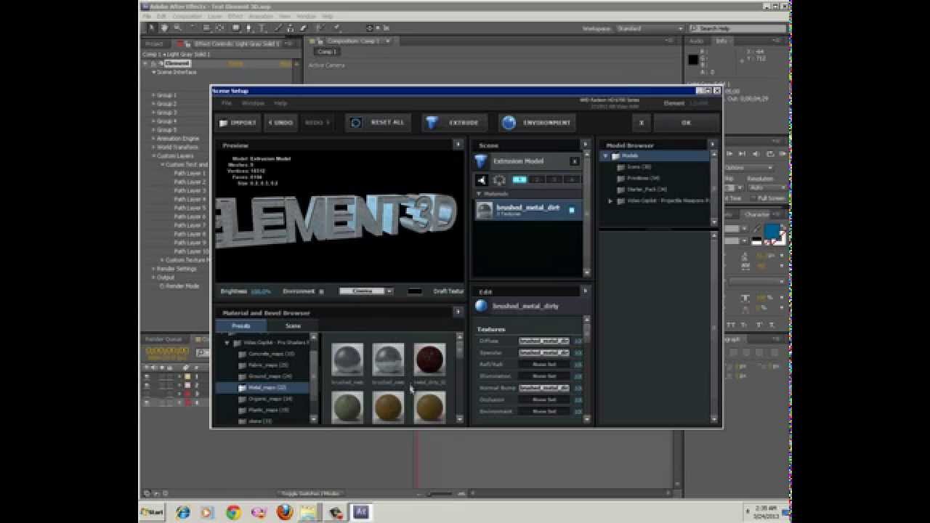Expand the Render Settings group
Viewport: 930px width, 523px height.
(153, 269)
